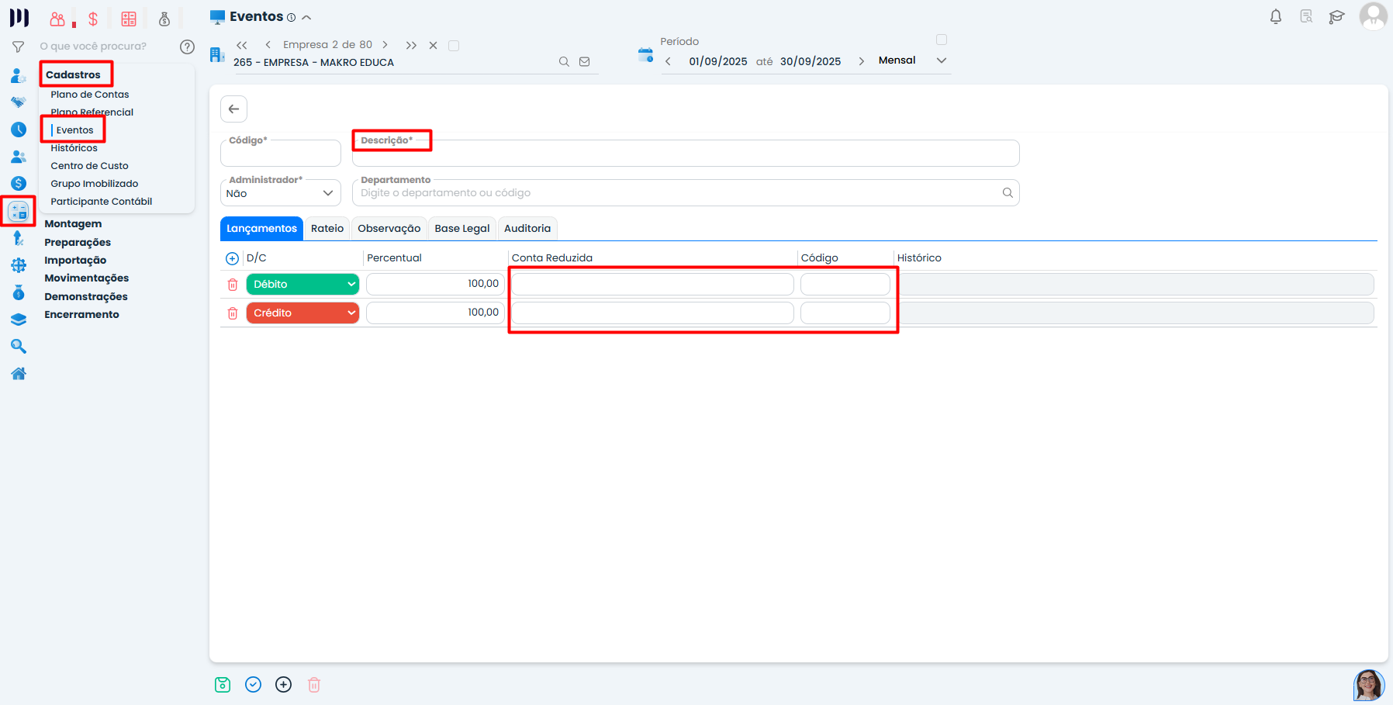Viewport: 1393px width, 705px height.
Task: Open Plano de Contas menu item
Action: (x=90, y=95)
